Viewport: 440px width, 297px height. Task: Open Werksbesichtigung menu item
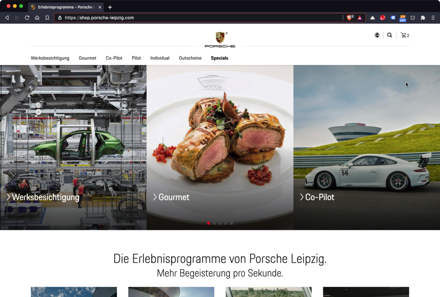coord(50,58)
